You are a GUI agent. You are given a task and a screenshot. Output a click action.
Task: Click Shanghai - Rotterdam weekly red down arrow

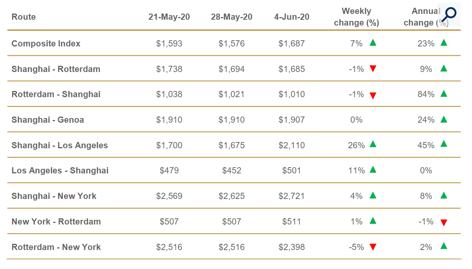click(x=373, y=69)
